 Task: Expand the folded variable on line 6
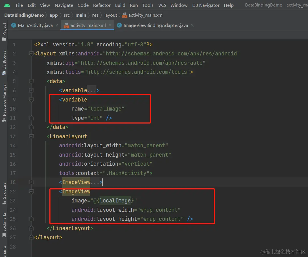coord(31,90)
